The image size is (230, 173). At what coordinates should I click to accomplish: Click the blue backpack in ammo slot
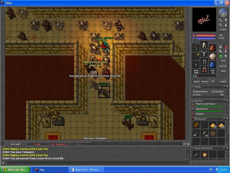[x=213, y=65]
